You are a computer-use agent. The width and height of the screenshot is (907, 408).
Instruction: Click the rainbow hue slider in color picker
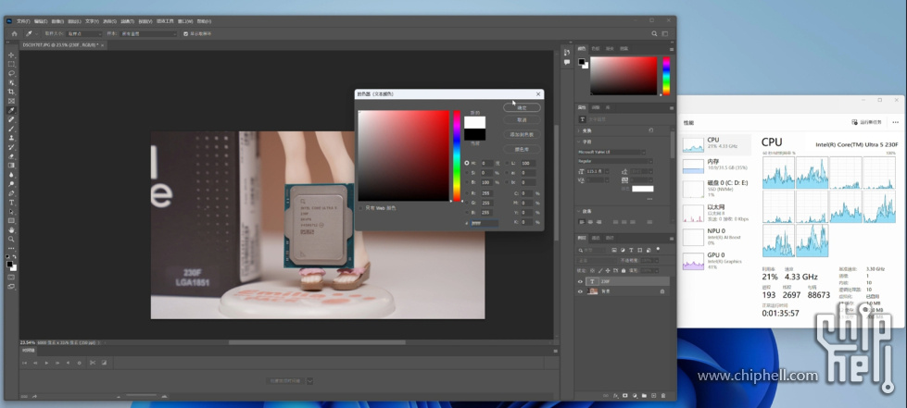point(457,155)
